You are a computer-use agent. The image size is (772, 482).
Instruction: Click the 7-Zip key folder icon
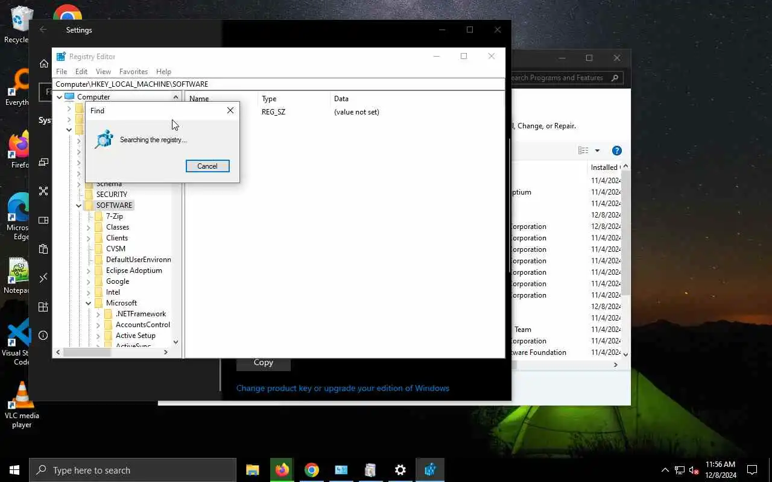(x=99, y=216)
